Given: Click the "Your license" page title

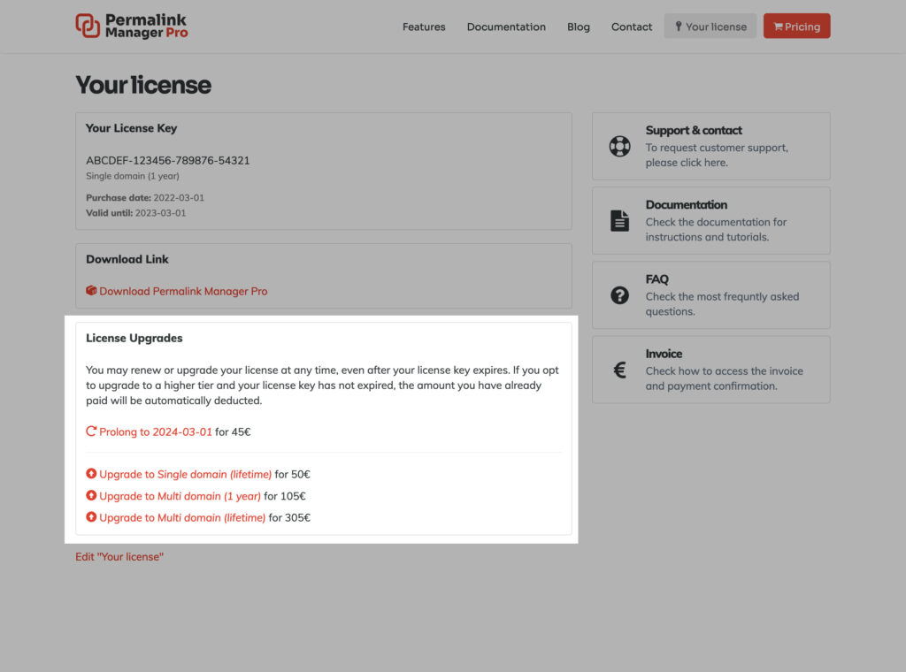Looking at the screenshot, I should [143, 85].
